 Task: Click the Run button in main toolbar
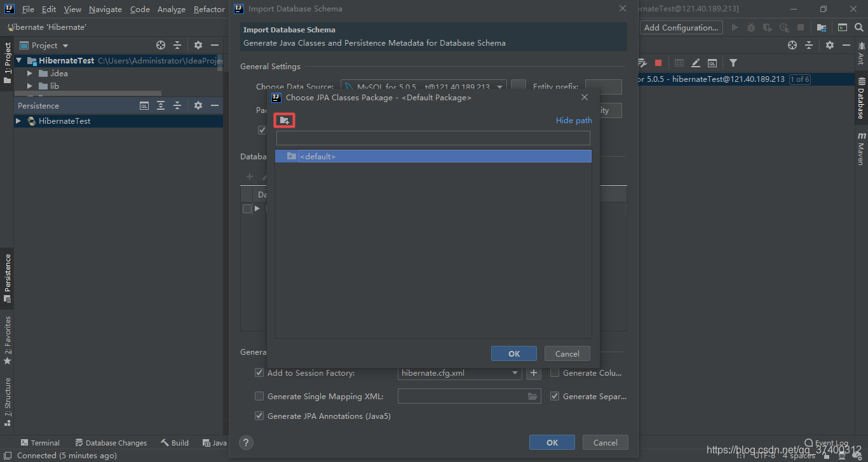click(x=735, y=27)
